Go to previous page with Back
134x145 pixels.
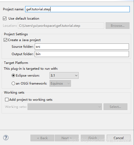click(x=42, y=138)
